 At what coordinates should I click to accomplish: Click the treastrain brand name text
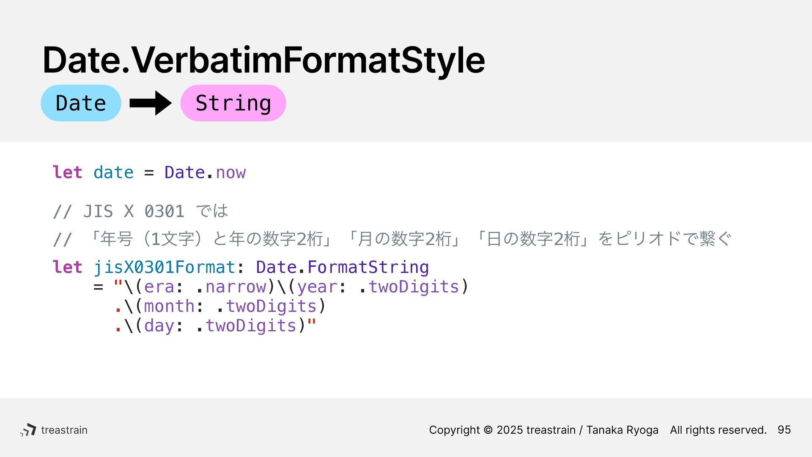click(x=64, y=430)
